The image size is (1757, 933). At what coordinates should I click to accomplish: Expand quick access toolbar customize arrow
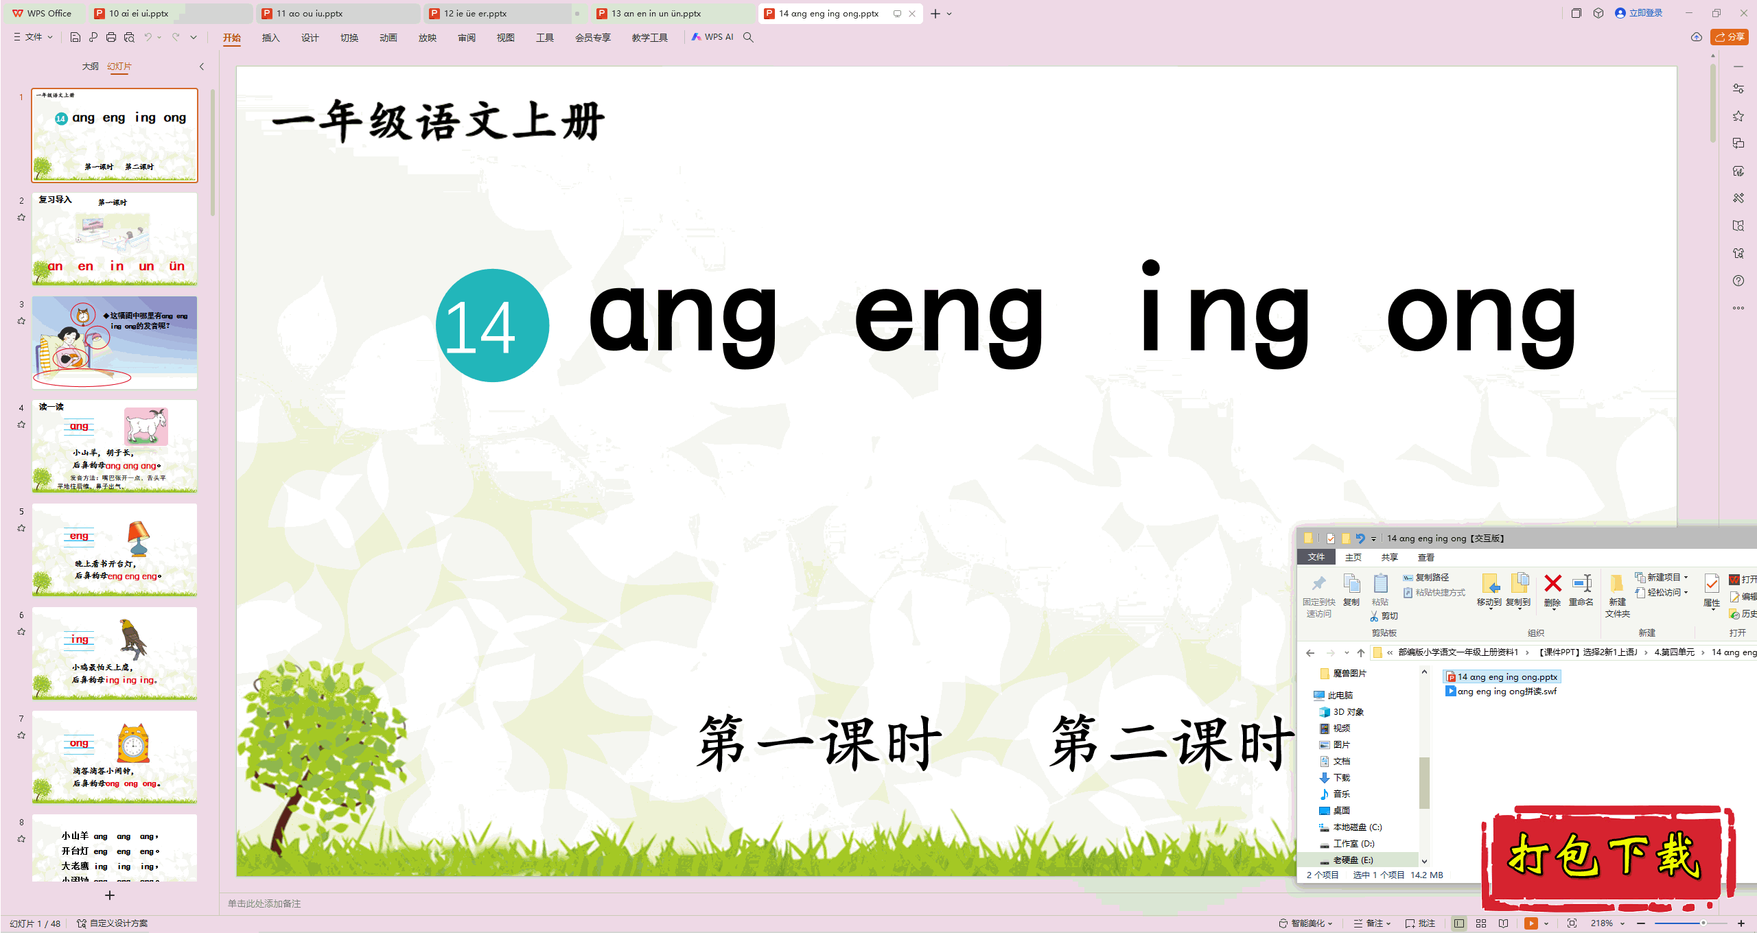point(194,37)
